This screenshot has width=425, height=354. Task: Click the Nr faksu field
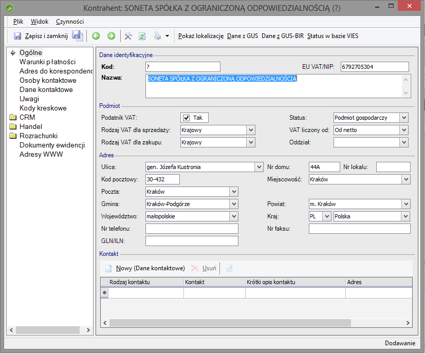pos(359,229)
